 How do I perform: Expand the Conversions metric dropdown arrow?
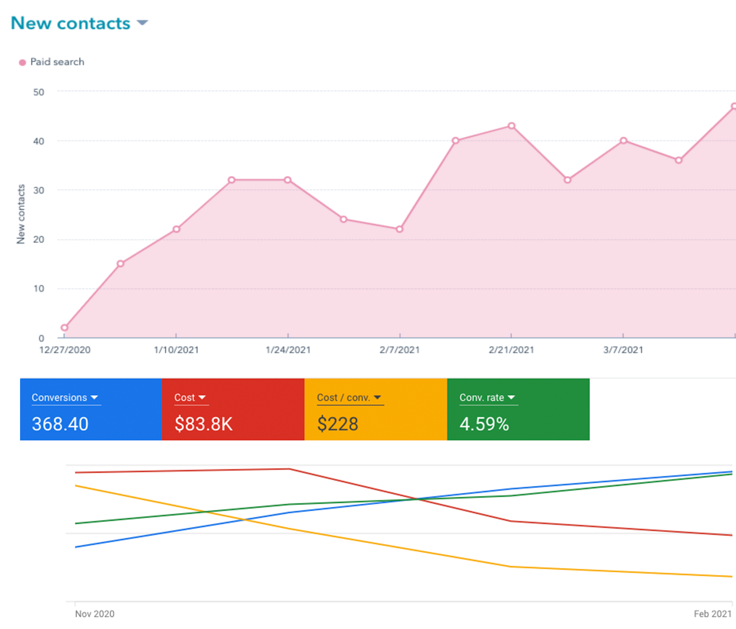(x=94, y=397)
